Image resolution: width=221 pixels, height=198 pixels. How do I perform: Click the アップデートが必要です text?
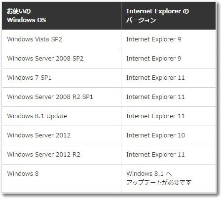tap(159, 182)
